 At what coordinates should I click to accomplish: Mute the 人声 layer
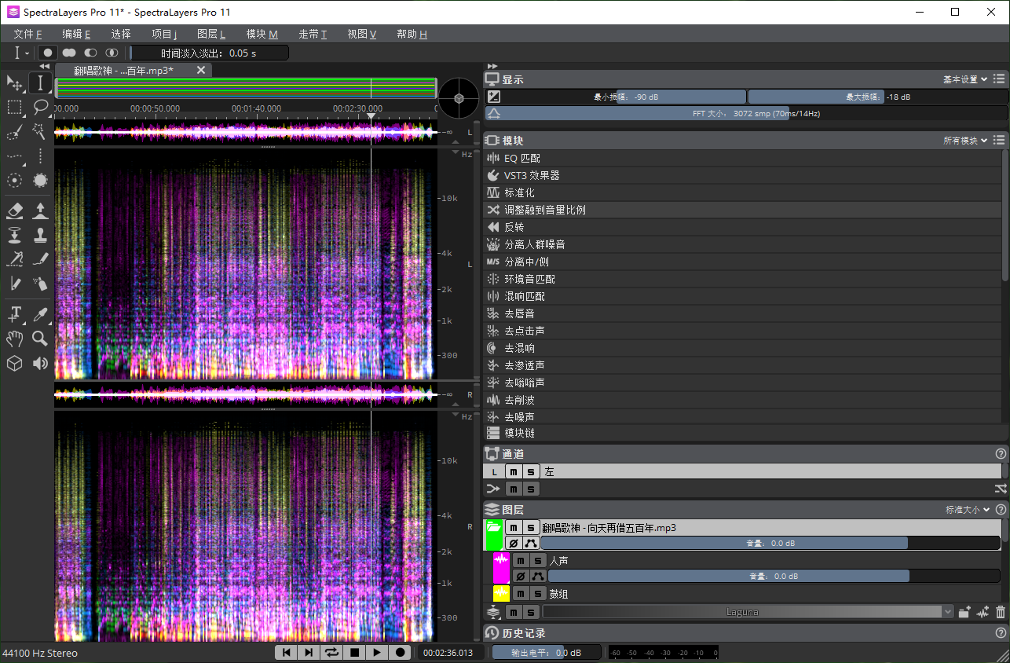coord(520,561)
